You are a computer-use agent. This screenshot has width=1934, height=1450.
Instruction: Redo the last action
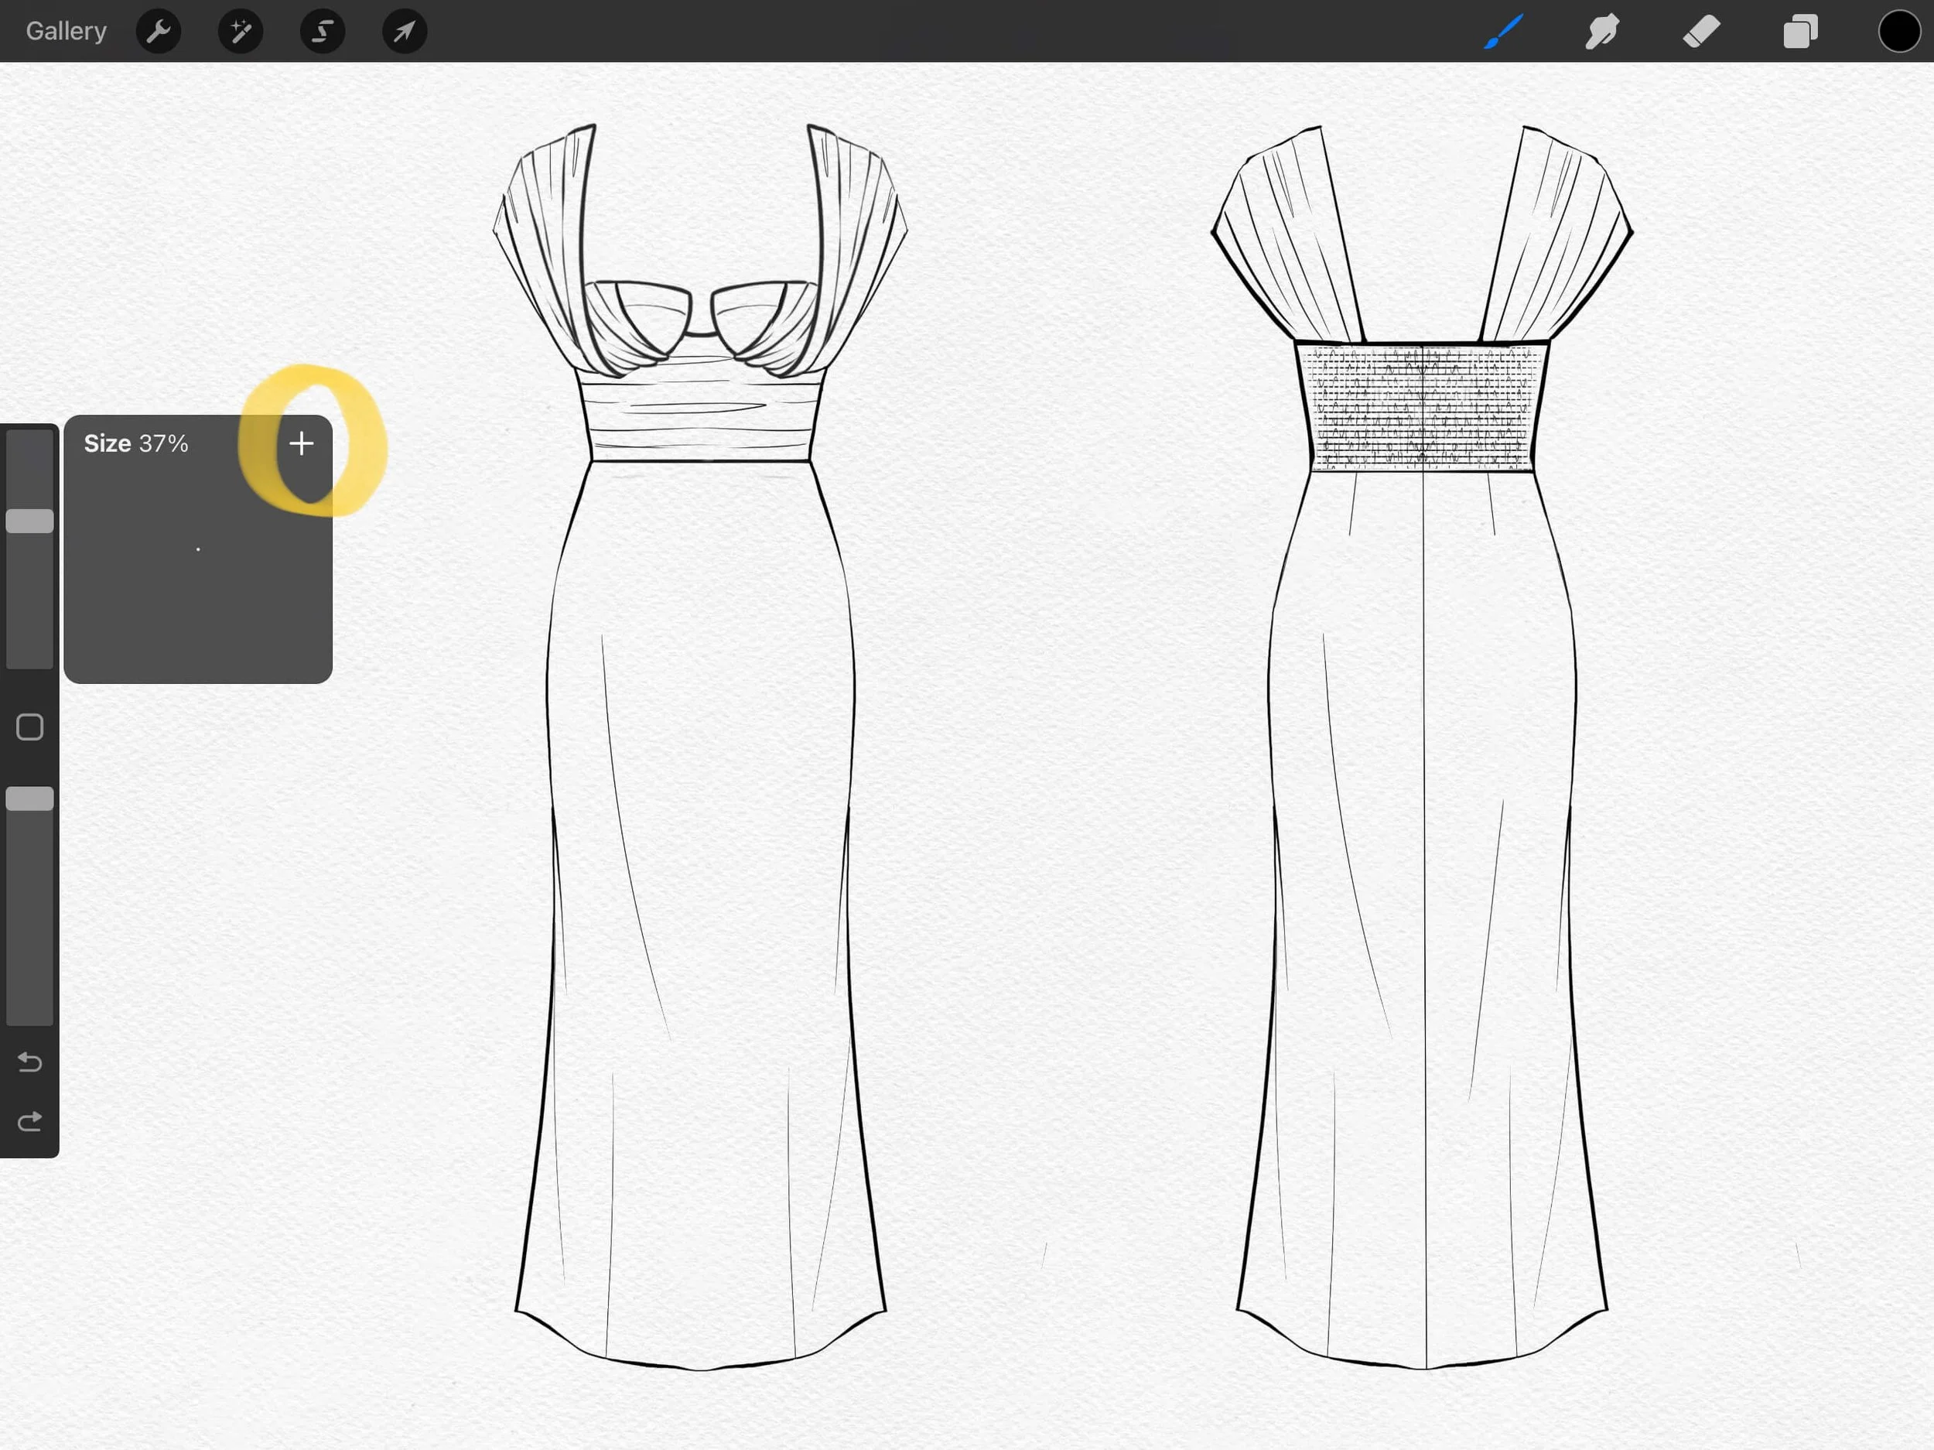point(29,1121)
